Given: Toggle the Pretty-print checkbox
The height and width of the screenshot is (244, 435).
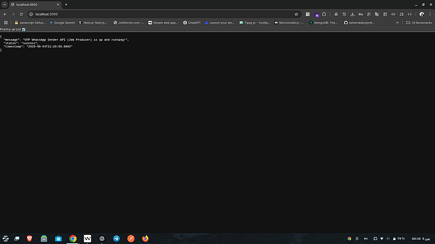Looking at the screenshot, I should (x=23, y=30).
